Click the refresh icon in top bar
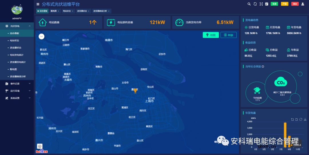The height and width of the screenshot is (155, 309). click(255, 4)
